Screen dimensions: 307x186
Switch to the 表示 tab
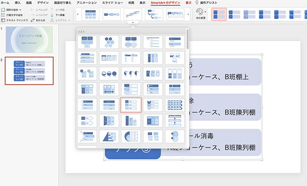pyautogui.click(x=142, y=3)
